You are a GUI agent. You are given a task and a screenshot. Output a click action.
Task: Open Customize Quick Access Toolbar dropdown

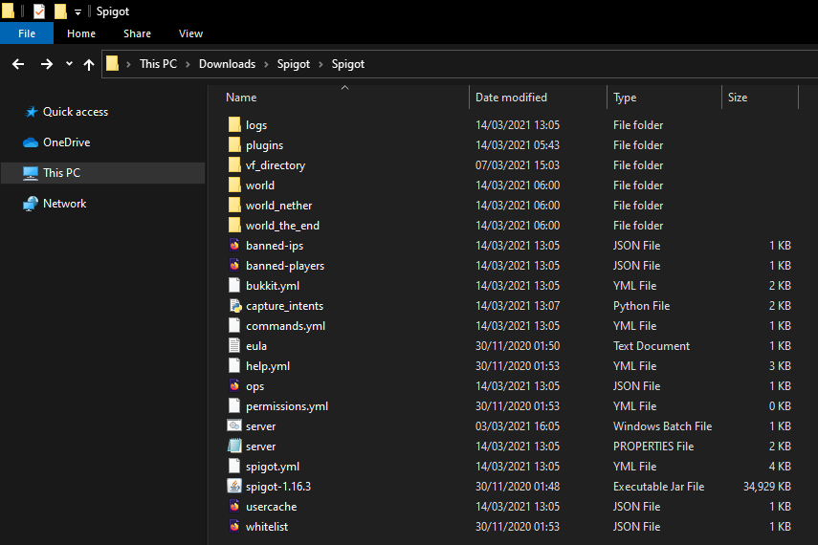point(77,12)
